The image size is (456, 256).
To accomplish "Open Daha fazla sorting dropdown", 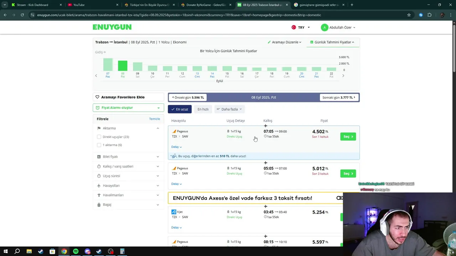I will pyautogui.click(x=229, y=109).
